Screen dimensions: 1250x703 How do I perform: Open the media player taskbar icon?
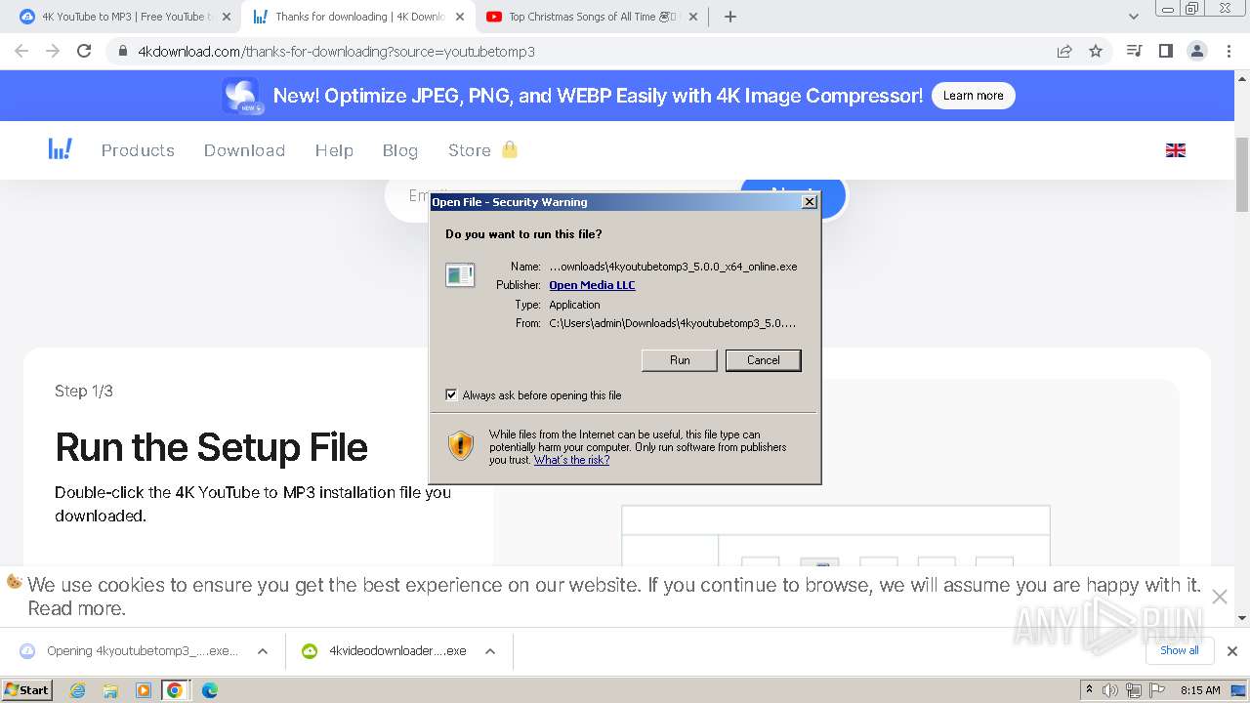coord(143,690)
